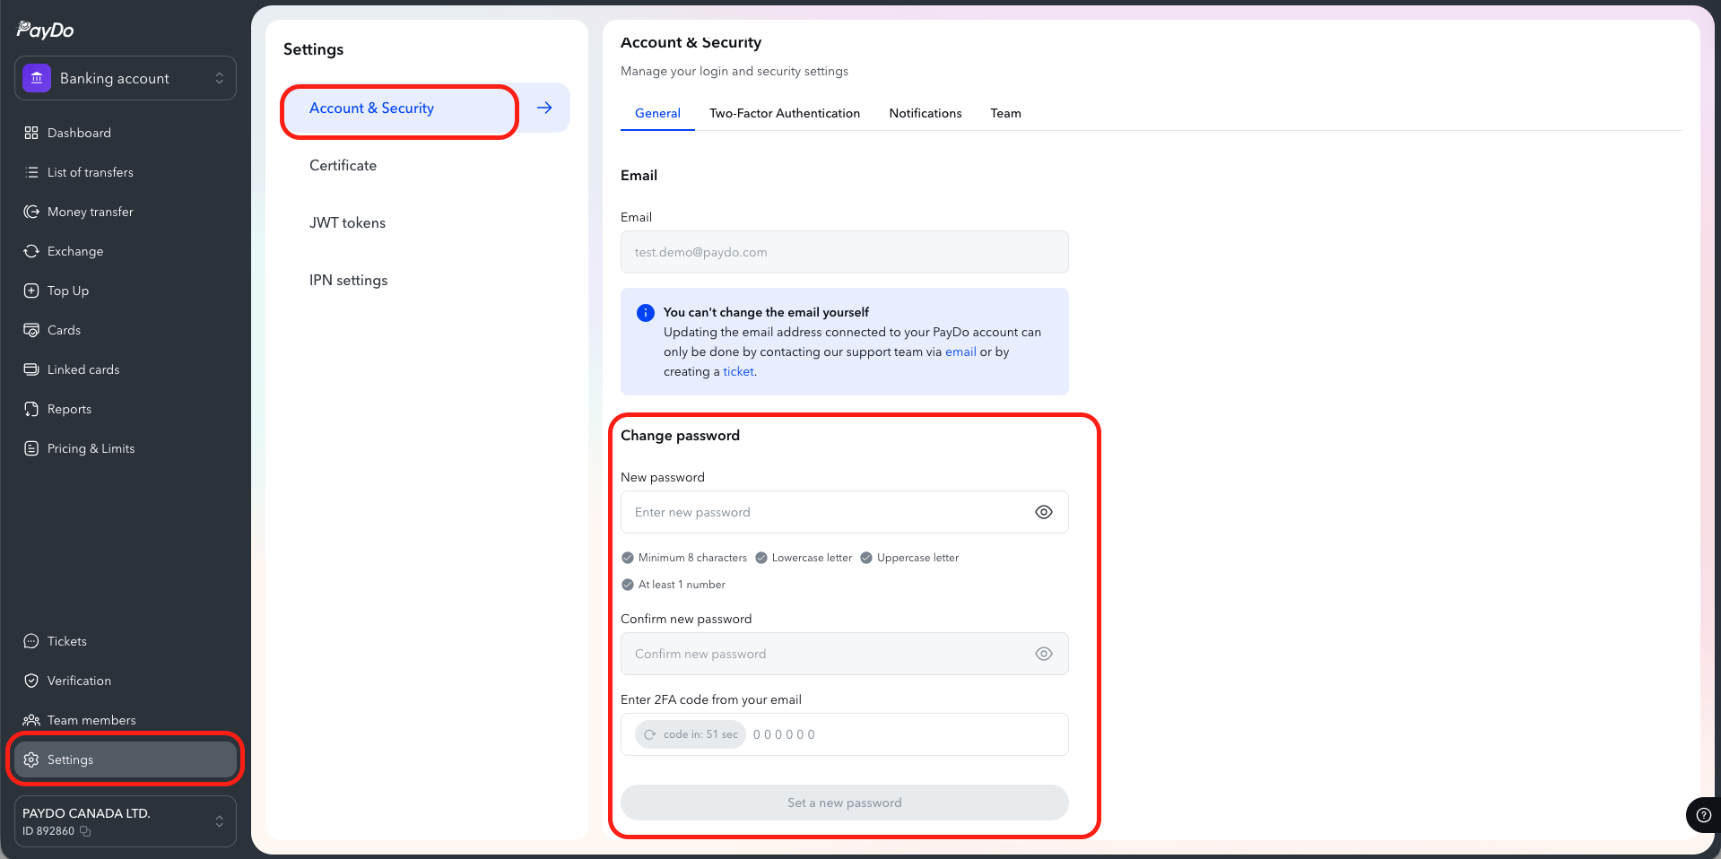This screenshot has width=1721, height=859.
Task: Click the Verification shield icon
Action: pos(31,681)
